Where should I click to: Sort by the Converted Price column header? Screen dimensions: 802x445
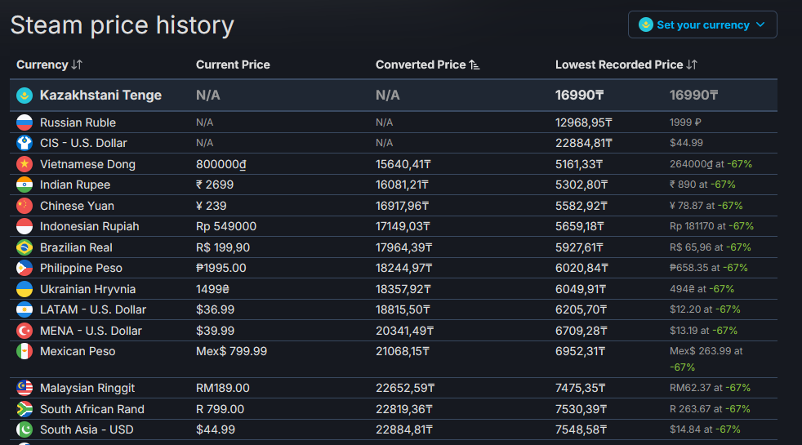428,65
